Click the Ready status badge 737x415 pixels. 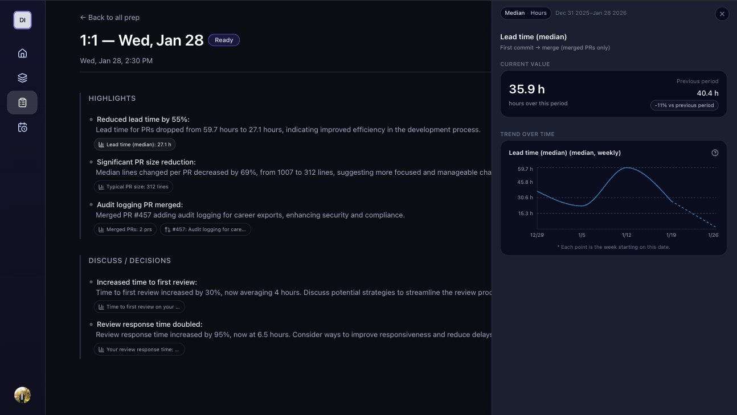224,40
